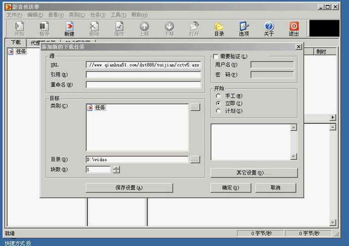Click the 属性 (Properties) toolbar icon
Viewport: 349px width, 246px height.
point(119,28)
